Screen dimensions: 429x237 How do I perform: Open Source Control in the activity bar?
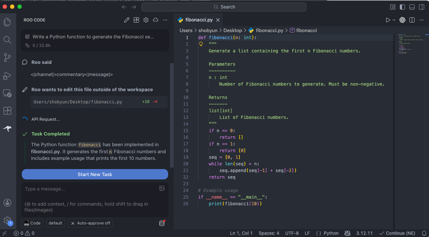[7, 57]
